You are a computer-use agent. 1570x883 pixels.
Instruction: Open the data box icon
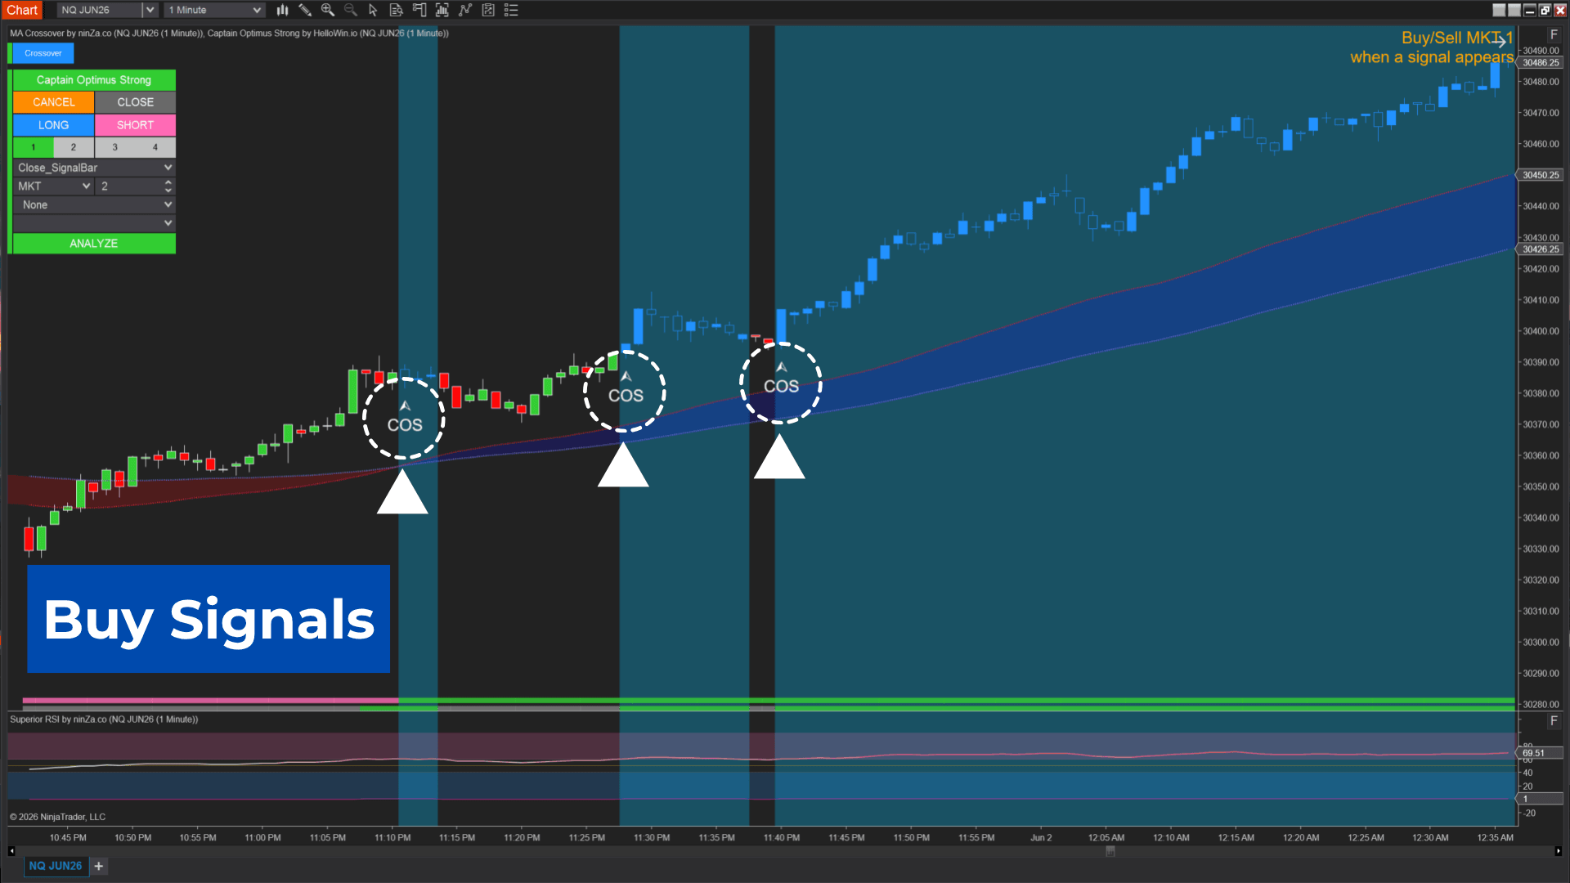point(397,10)
